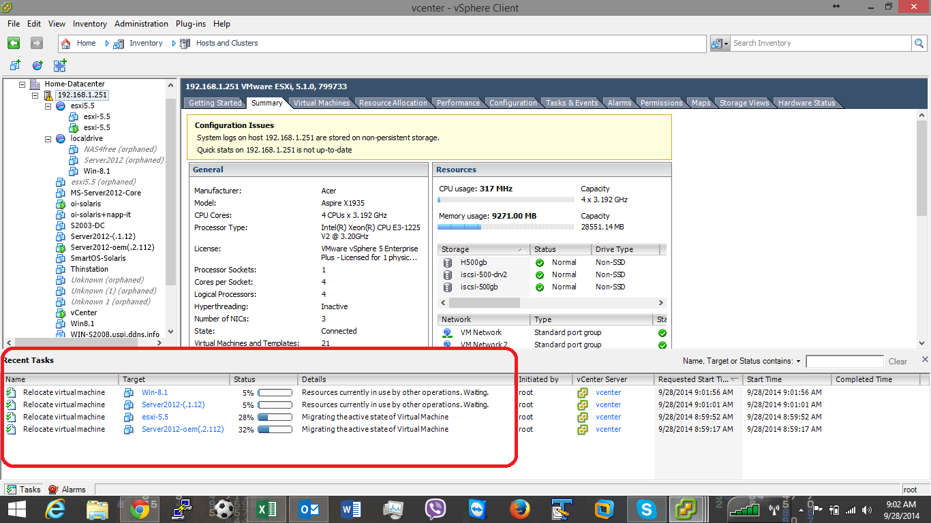Click the VM Network port group icon

[448, 332]
